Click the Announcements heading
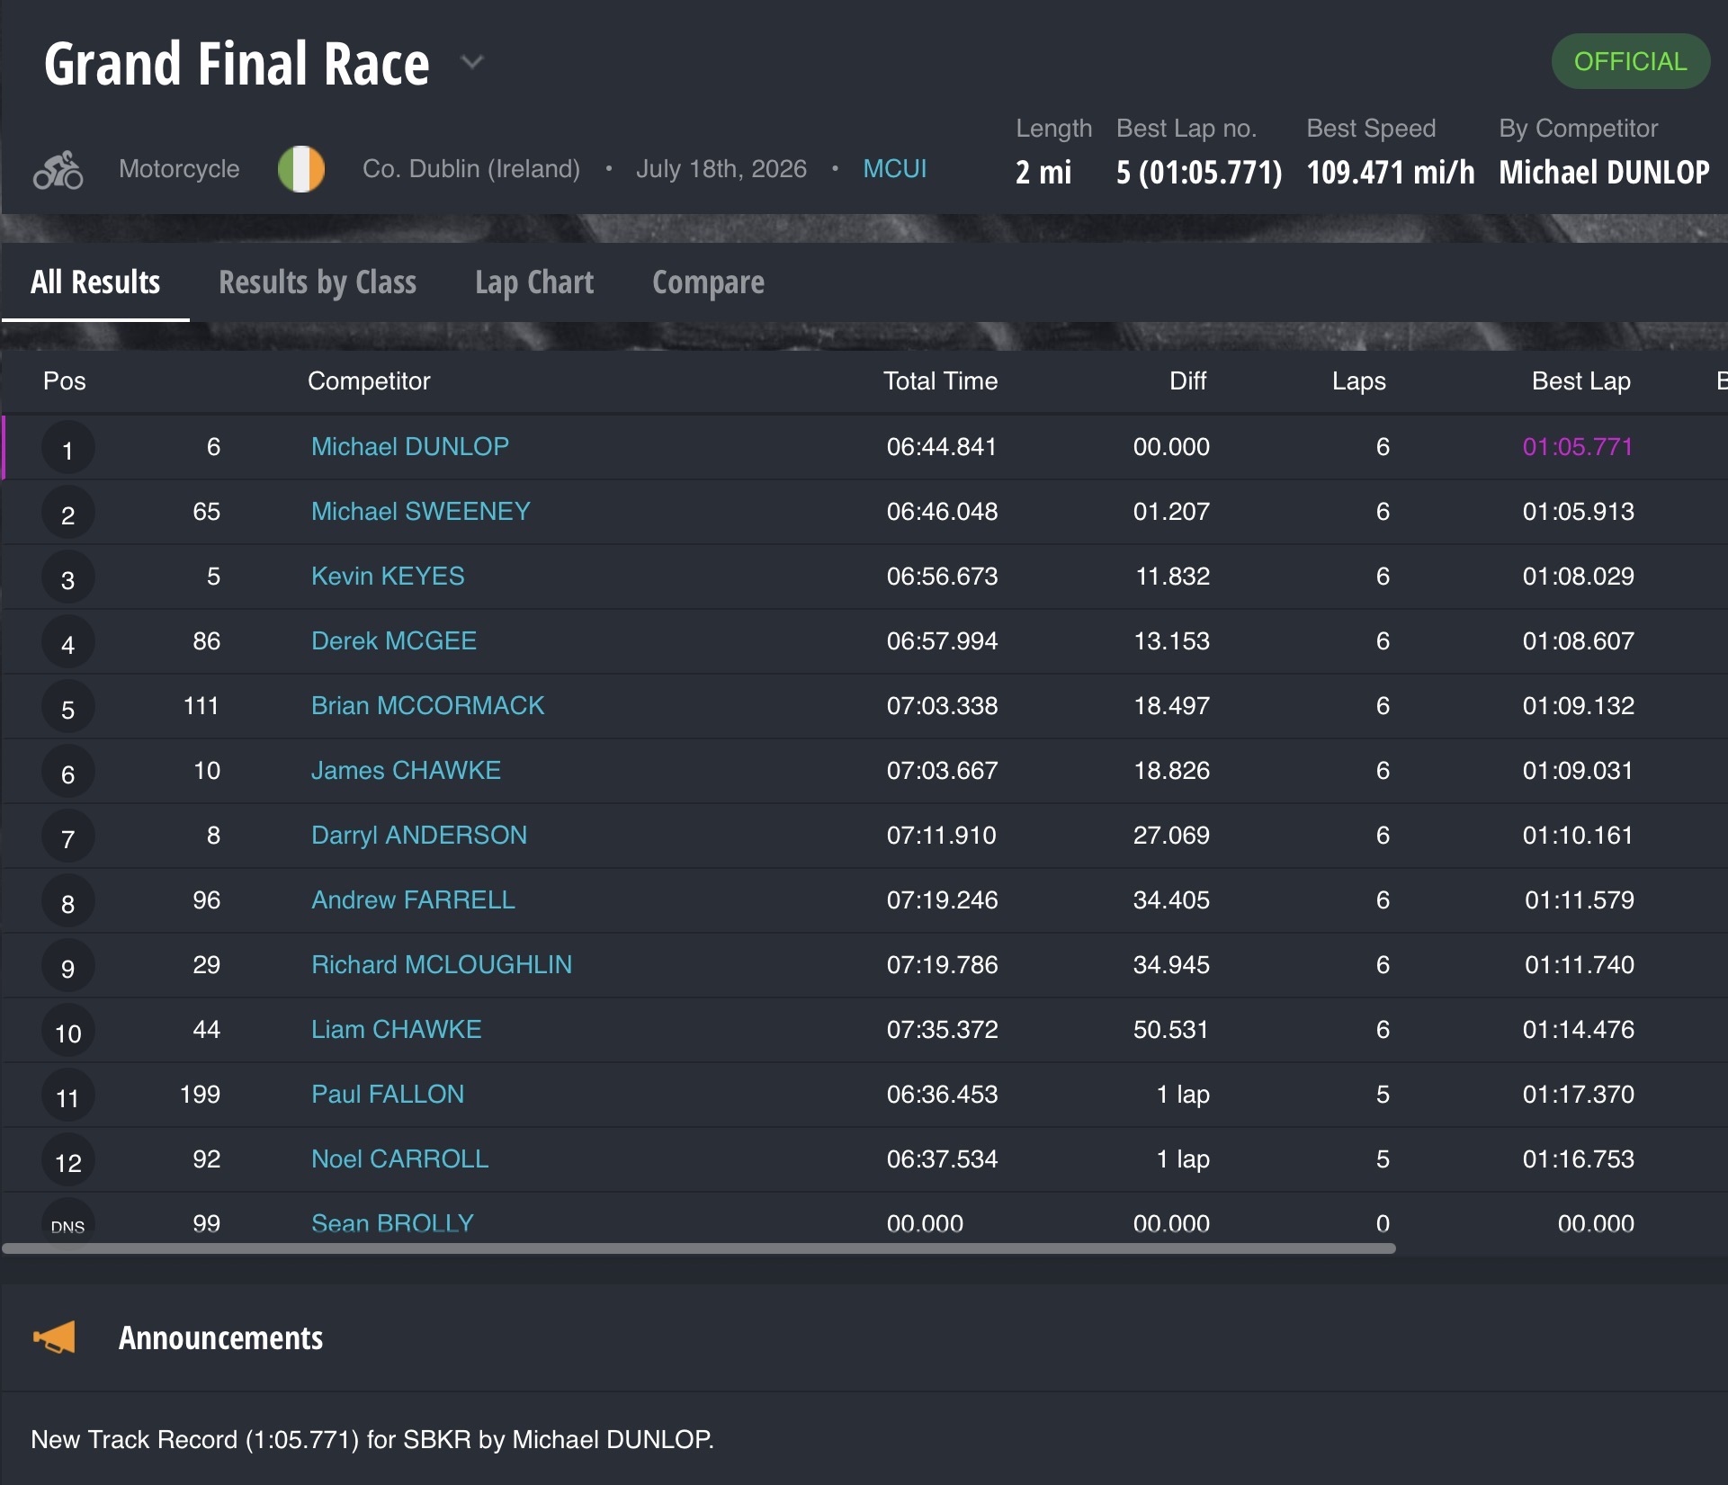This screenshot has height=1485, width=1728. [x=220, y=1337]
